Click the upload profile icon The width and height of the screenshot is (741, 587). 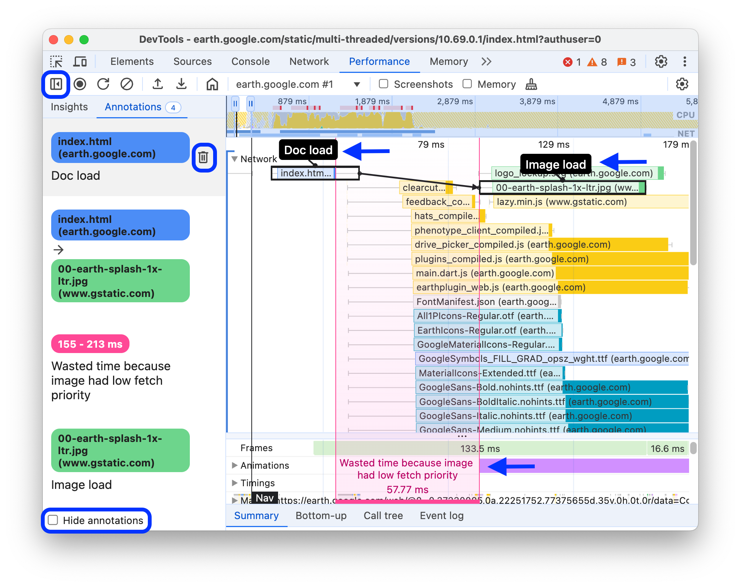click(158, 84)
